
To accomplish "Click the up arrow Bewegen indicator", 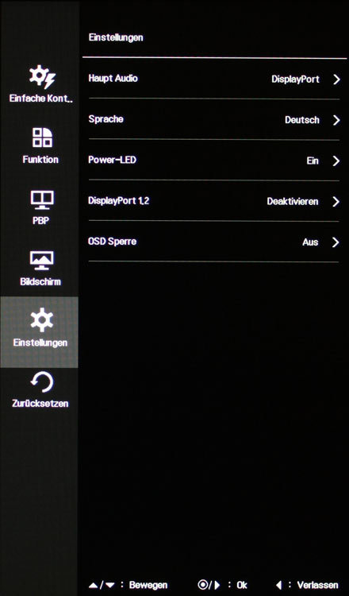I will 94,586.
